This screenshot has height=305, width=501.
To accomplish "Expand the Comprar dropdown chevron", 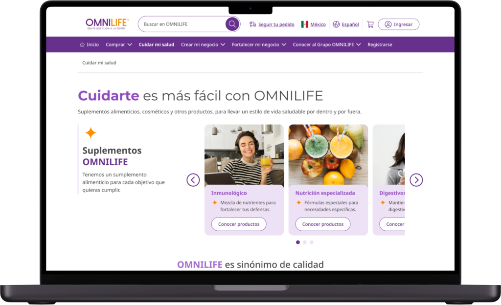I will click(130, 44).
